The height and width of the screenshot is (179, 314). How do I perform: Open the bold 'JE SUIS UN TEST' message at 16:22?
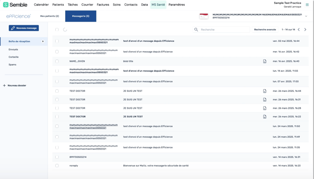133,117
